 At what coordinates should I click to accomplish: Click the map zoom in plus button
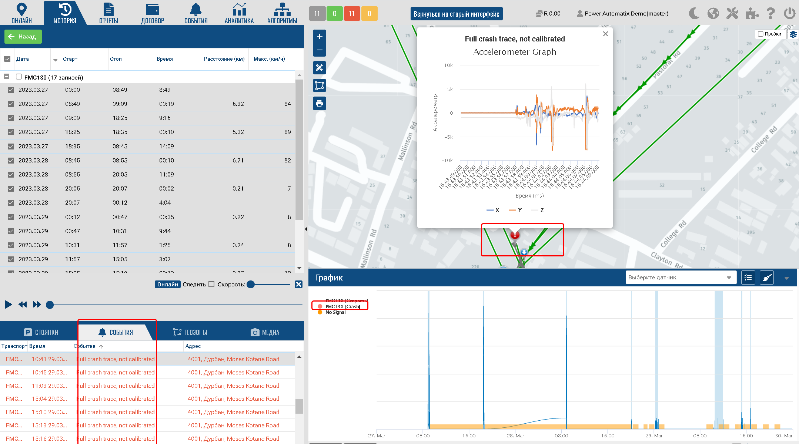pyautogui.click(x=320, y=36)
